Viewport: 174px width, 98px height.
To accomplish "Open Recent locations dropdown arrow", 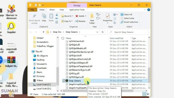I will click(40, 32).
